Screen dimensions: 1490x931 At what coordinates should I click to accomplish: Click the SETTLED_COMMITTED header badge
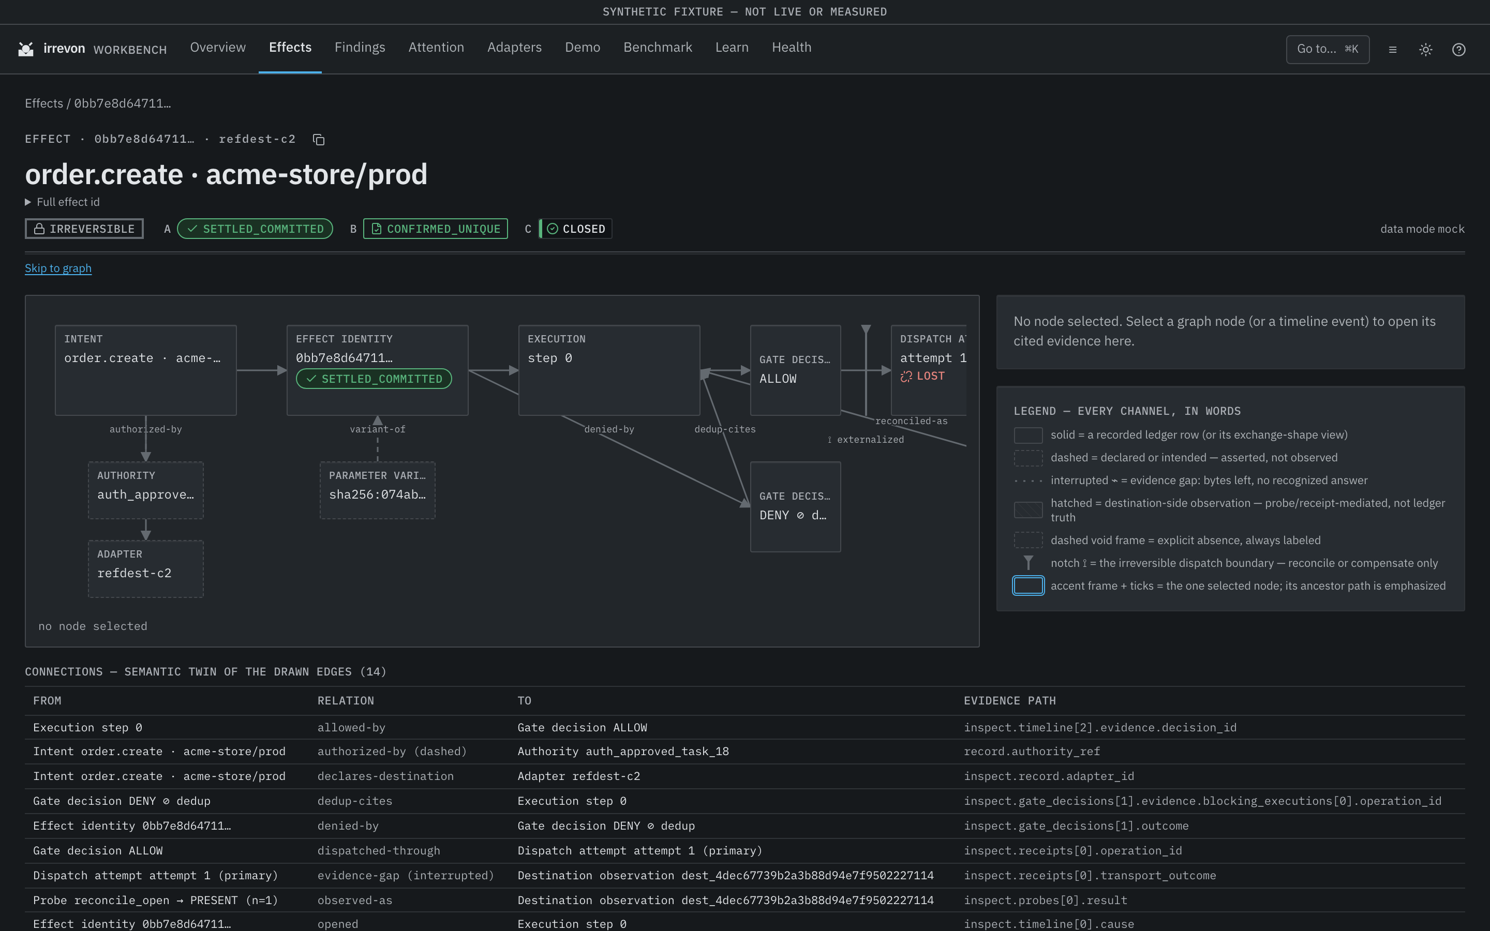click(x=255, y=229)
